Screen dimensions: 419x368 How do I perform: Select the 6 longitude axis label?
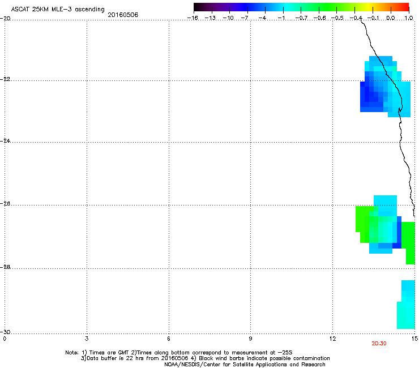pyautogui.click(x=169, y=339)
